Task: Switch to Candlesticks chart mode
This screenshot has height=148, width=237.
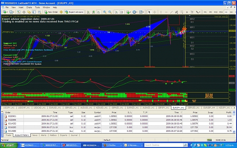Action: tap(94, 12)
